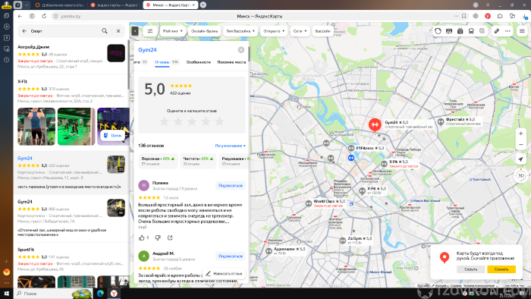Open the Windows Start menu

tap(6, 293)
